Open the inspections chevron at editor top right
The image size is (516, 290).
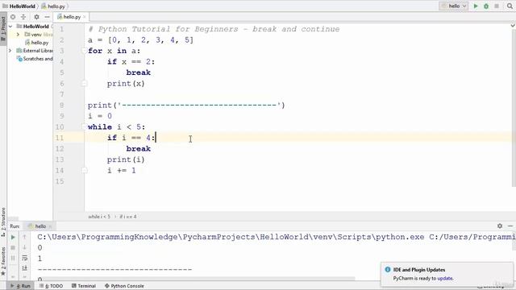(513, 26)
